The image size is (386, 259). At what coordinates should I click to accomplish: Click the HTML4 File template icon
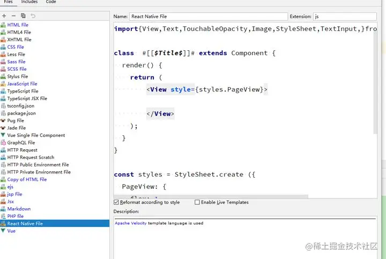pos(3,32)
